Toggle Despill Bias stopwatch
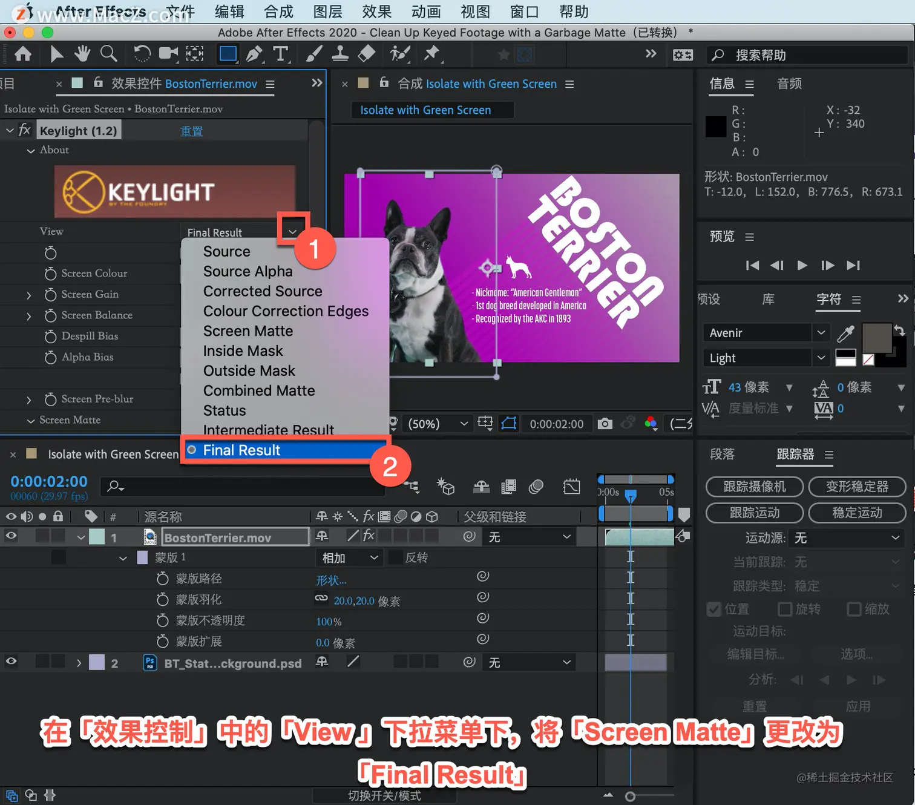 coord(51,337)
